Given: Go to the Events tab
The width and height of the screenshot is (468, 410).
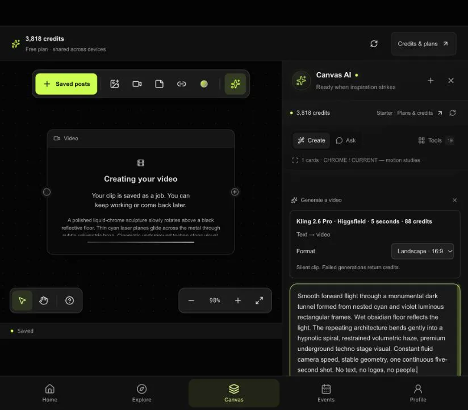Looking at the screenshot, I should pos(326,394).
